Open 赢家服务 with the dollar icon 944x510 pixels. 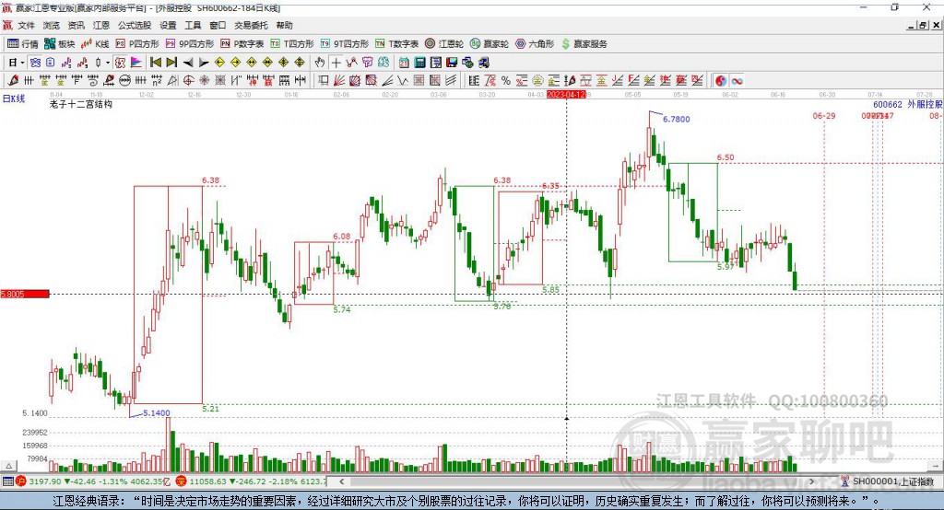tap(584, 44)
